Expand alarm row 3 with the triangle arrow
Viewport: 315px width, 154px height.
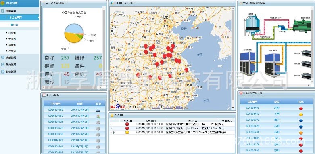[x=114, y=133]
